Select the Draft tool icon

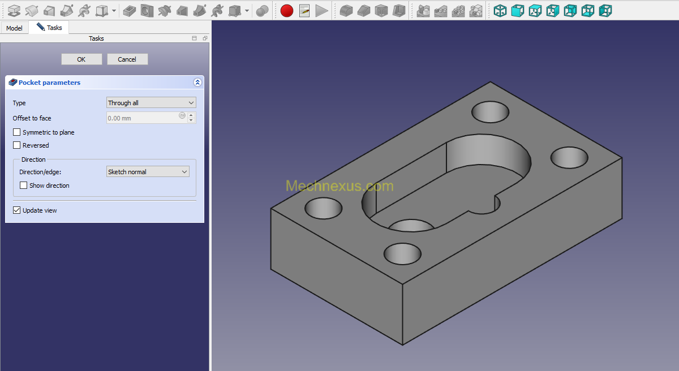tap(381, 10)
